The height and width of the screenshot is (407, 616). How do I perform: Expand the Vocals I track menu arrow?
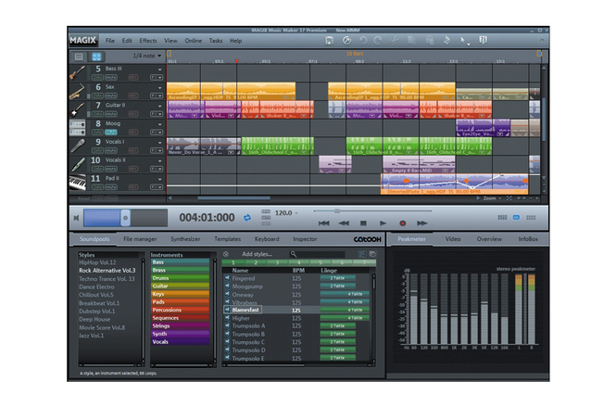[x=160, y=143]
